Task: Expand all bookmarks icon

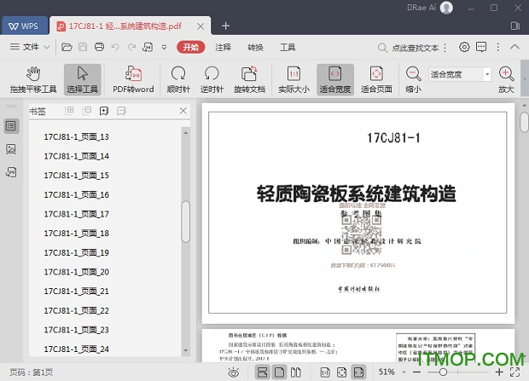Action: (x=69, y=111)
